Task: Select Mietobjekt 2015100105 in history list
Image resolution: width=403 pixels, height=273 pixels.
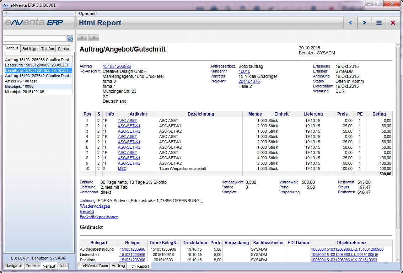Action: coord(25,92)
